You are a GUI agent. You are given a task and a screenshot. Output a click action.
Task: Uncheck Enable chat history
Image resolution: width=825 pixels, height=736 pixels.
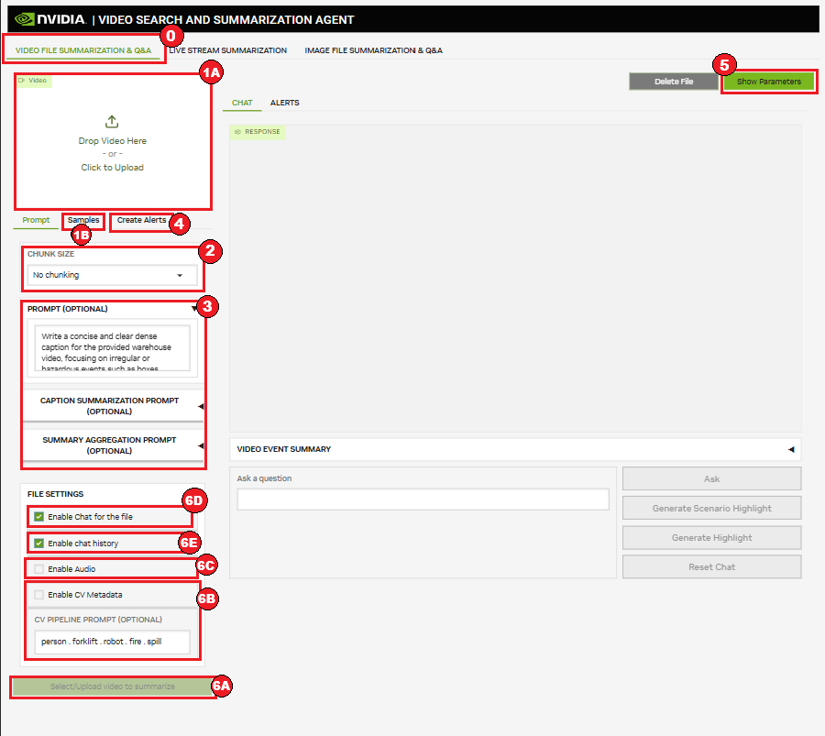coord(38,543)
